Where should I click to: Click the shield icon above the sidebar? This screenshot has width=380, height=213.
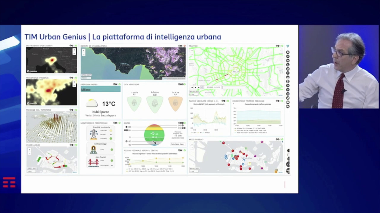(288, 46)
